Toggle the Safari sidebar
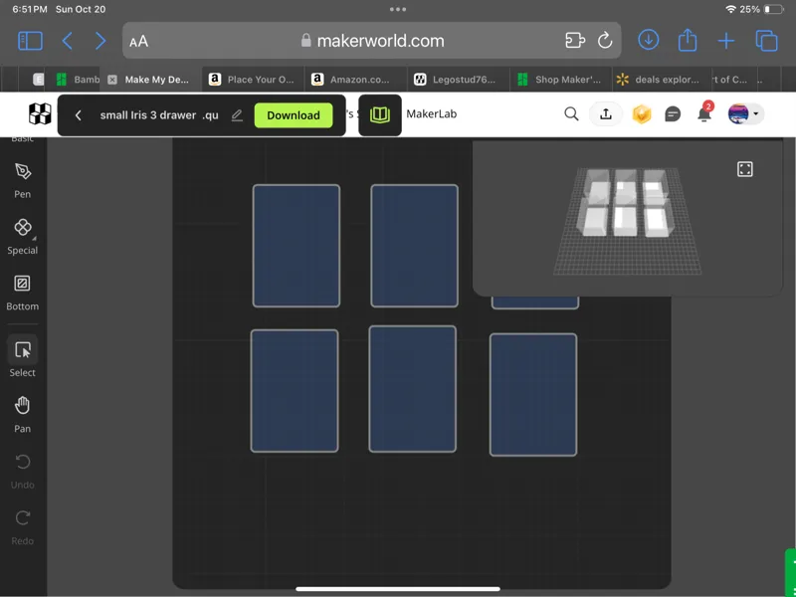This screenshot has width=796, height=597. coord(30,41)
